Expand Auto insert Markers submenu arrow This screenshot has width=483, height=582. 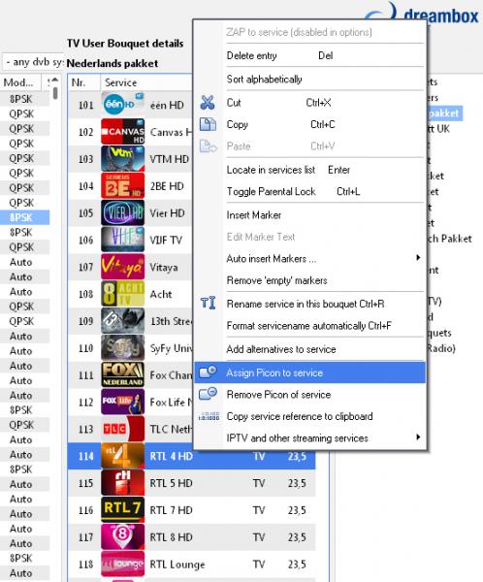[x=418, y=258]
